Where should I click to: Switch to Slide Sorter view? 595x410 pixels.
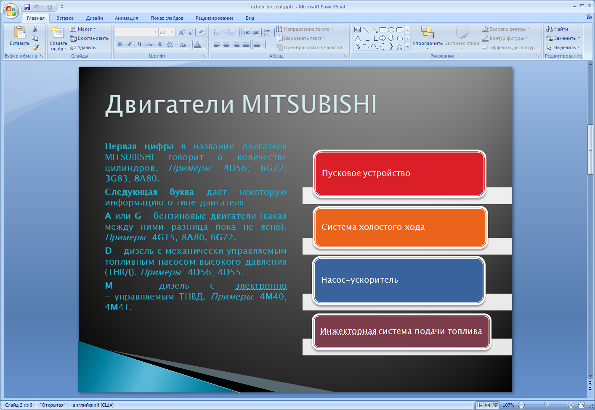click(x=487, y=405)
